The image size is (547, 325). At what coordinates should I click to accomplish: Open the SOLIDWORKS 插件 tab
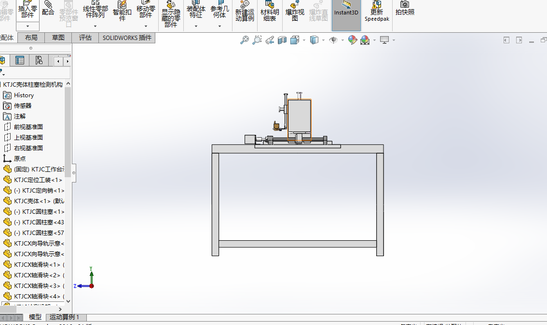coord(127,38)
